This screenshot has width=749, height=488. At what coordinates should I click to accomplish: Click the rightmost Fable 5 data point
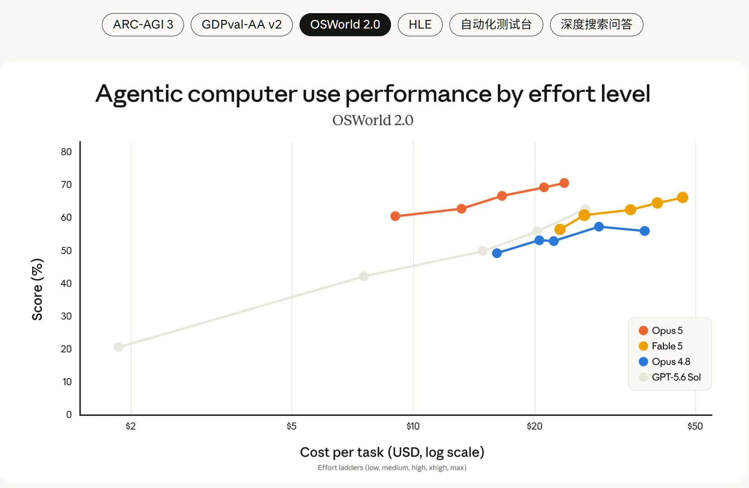pos(683,198)
